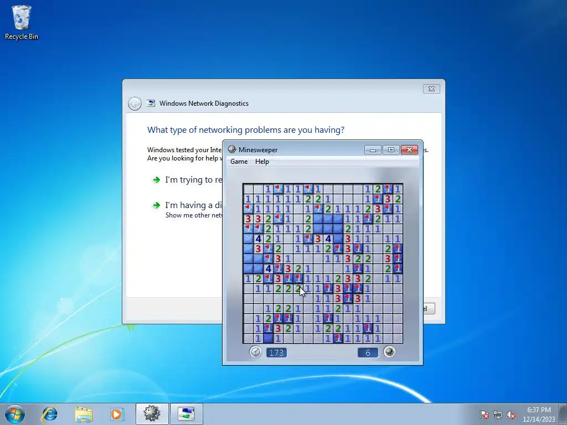Close the Windows Network Diagnostics dialog
The height and width of the screenshot is (425, 567).
(431, 89)
